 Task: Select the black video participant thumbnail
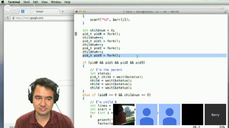click(x=193, y=114)
